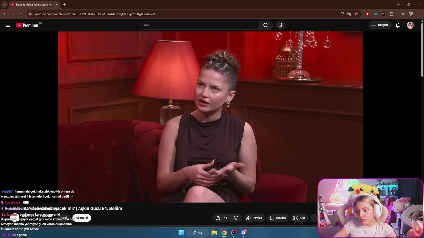Open the blue sound-wave extension
The image size is (424, 238).
(375, 14)
